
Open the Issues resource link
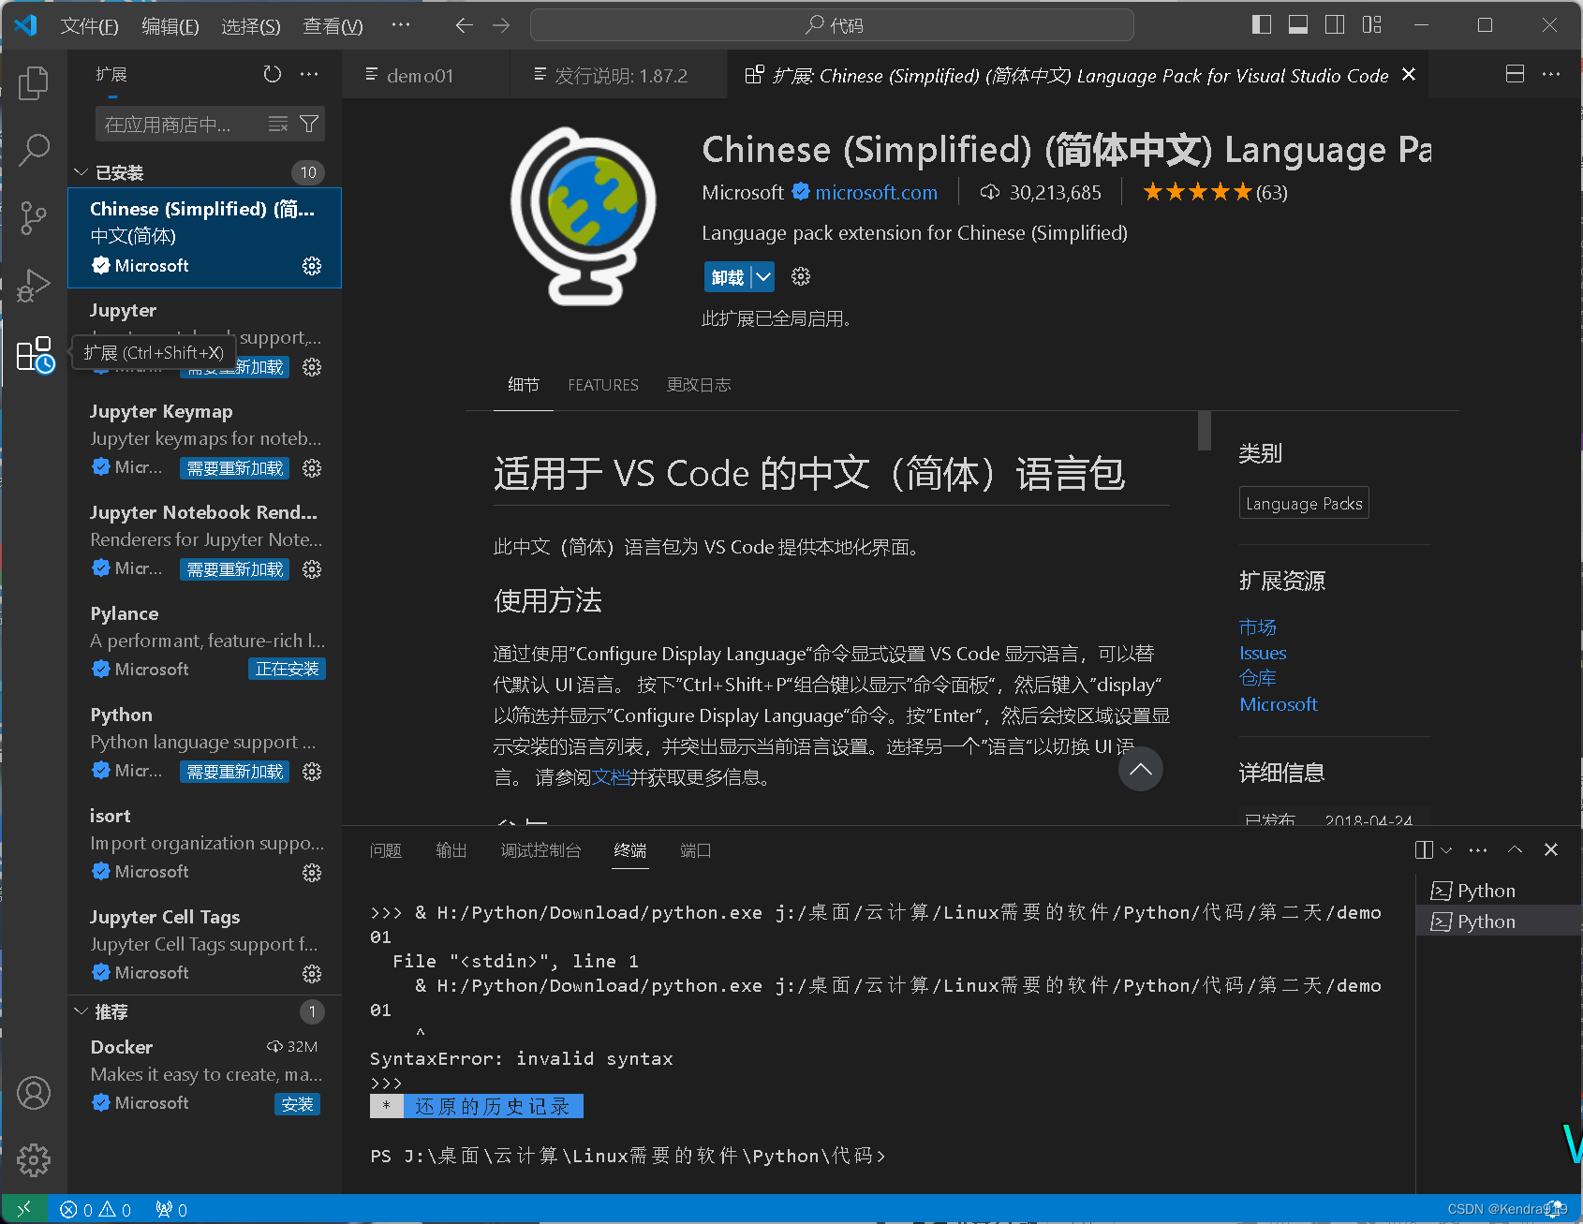click(x=1263, y=653)
